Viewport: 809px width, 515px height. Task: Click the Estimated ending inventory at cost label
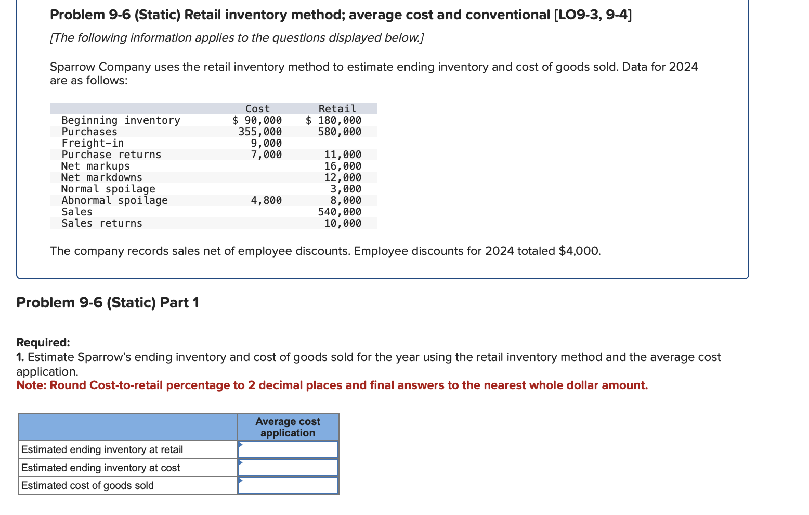pos(99,467)
